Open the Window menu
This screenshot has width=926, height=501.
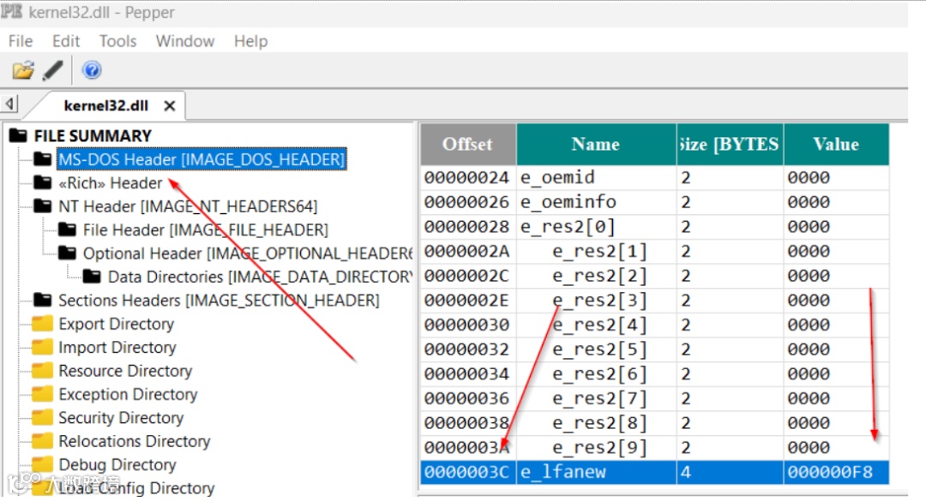click(x=185, y=41)
